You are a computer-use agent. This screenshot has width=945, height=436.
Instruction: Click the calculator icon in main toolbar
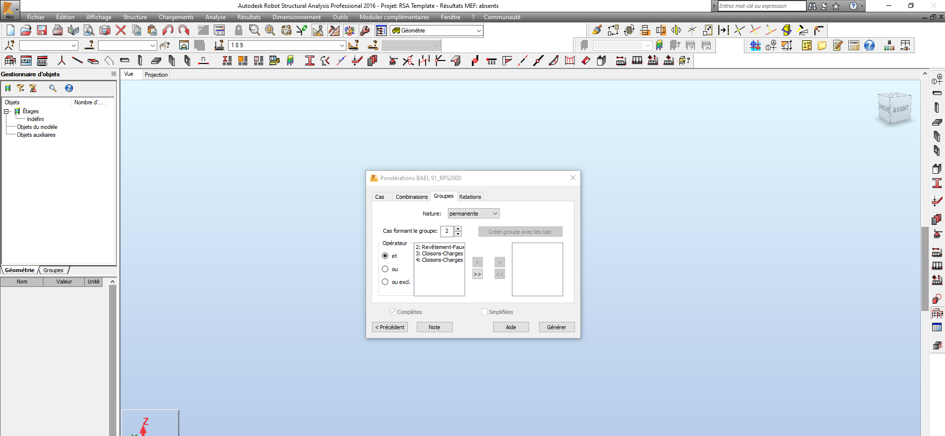click(219, 31)
